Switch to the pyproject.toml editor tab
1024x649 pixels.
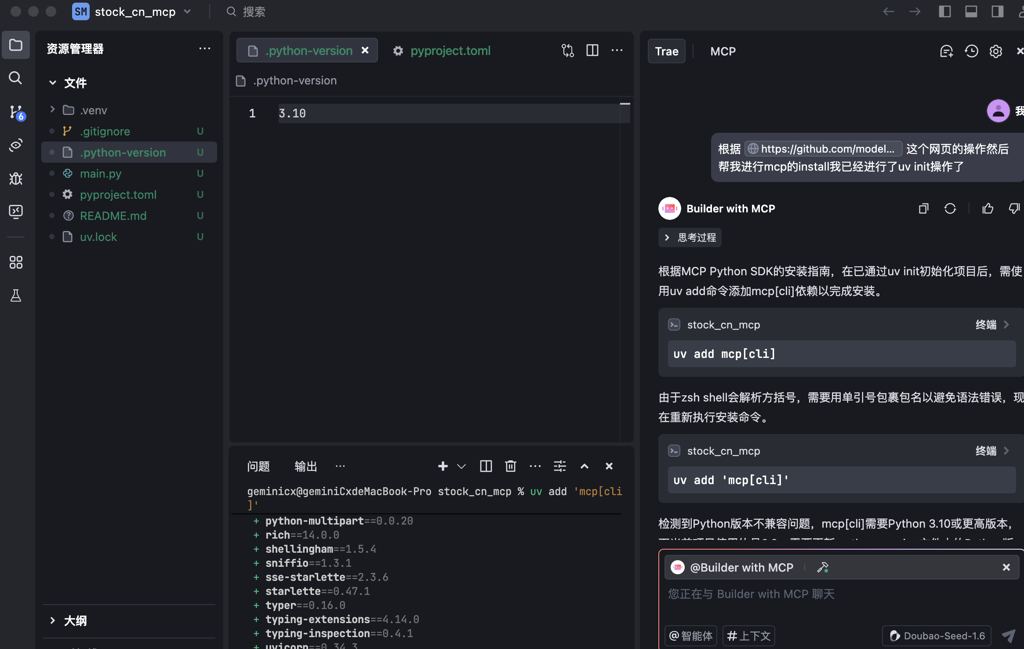coord(450,51)
